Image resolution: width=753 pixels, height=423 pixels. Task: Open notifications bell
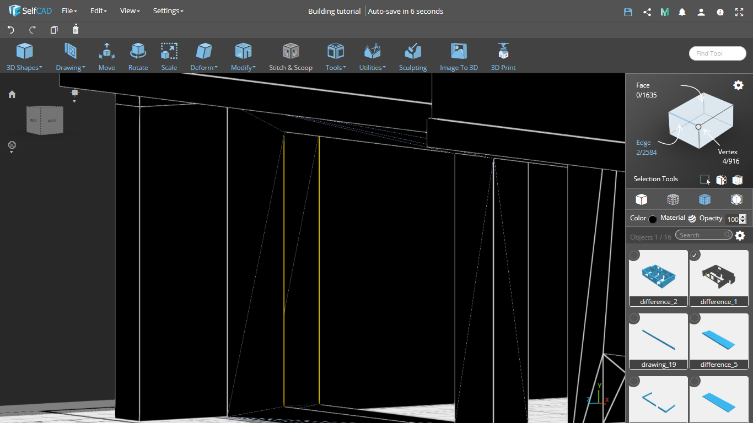682,12
